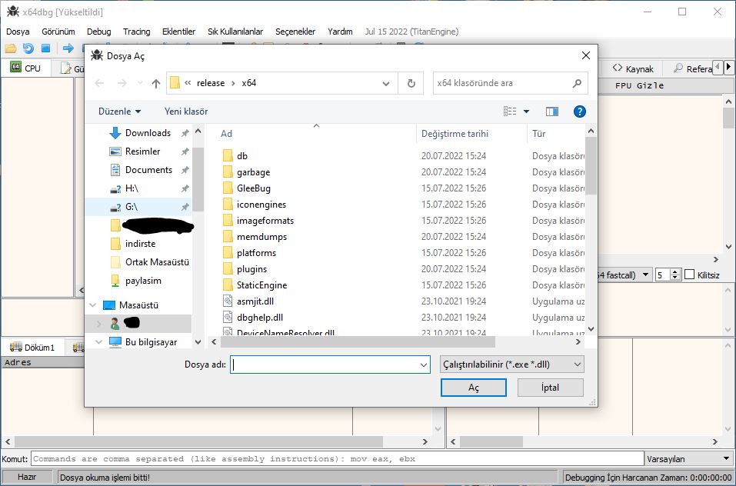Image resolution: width=736 pixels, height=486 pixels.
Task: Open the Düzenle dropdown menu
Action: click(119, 112)
